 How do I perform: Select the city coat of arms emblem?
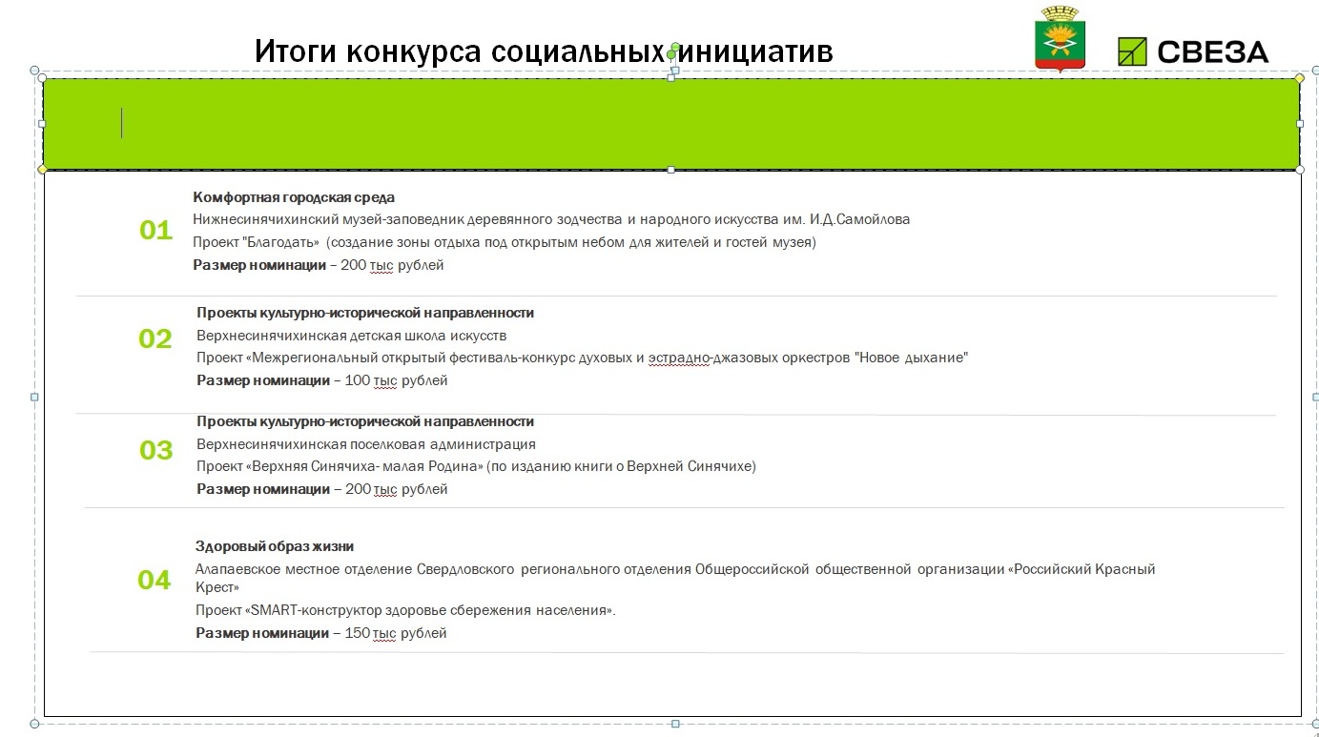coord(1059,39)
